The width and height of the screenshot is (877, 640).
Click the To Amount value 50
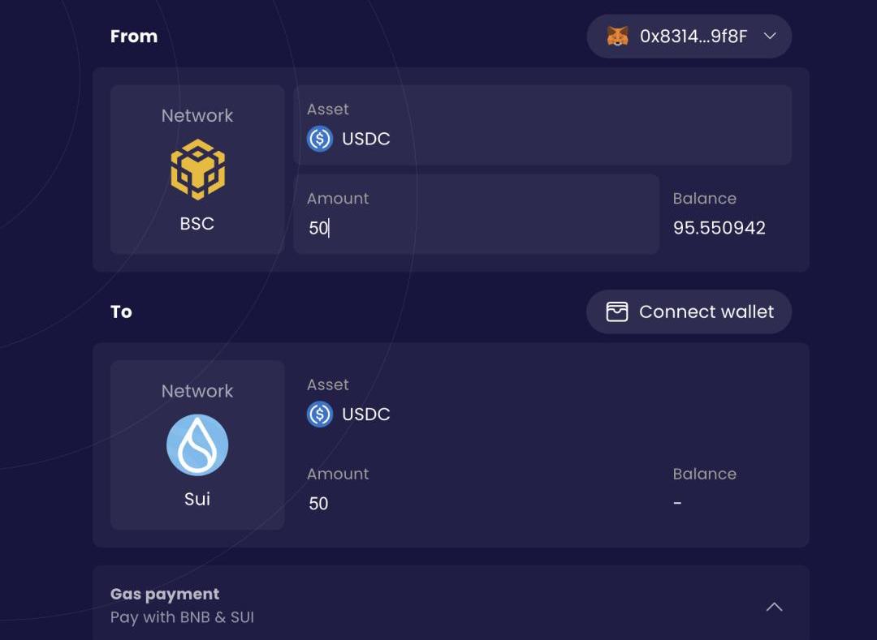pos(318,504)
